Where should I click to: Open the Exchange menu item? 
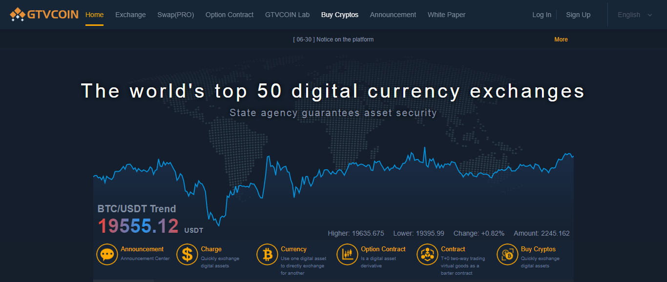coord(130,15)
